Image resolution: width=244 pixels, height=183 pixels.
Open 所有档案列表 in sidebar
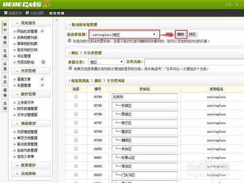(27, 38)
